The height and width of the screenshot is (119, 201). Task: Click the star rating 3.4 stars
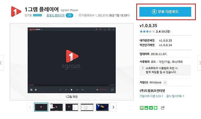coord(147,32)
